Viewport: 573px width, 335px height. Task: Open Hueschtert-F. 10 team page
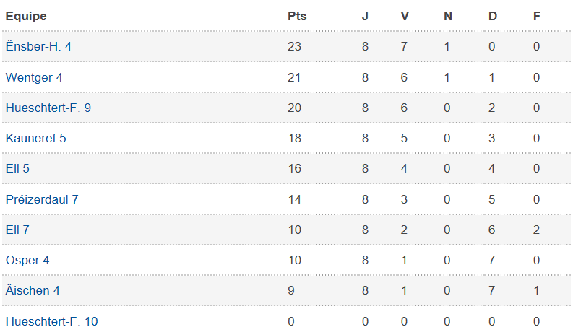click(51, 321)
